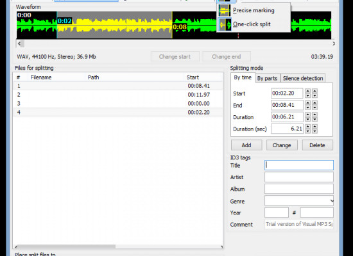This screenshot has width=353, height=256.
Task: Open the Silence detection tab
Action: [x=303, y=78]
